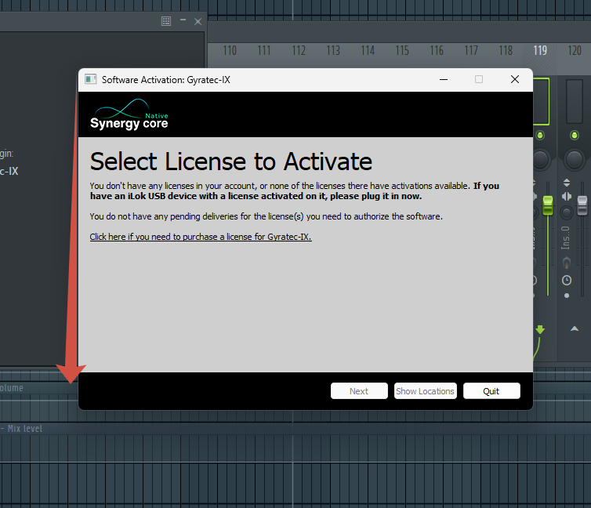The width and height of the screenshot is (591, 508).
Task: Click the pan knob on green mixer track
Action: pyautogui.click(x=541, y=160)
